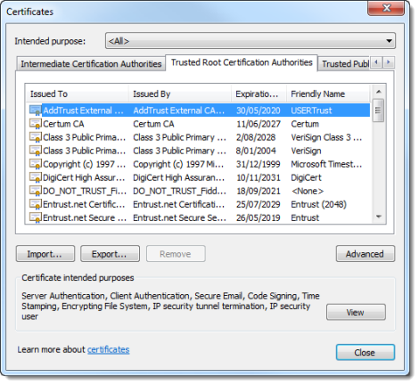Click the Microsoft Timest... friendly name

pos(326,164)
